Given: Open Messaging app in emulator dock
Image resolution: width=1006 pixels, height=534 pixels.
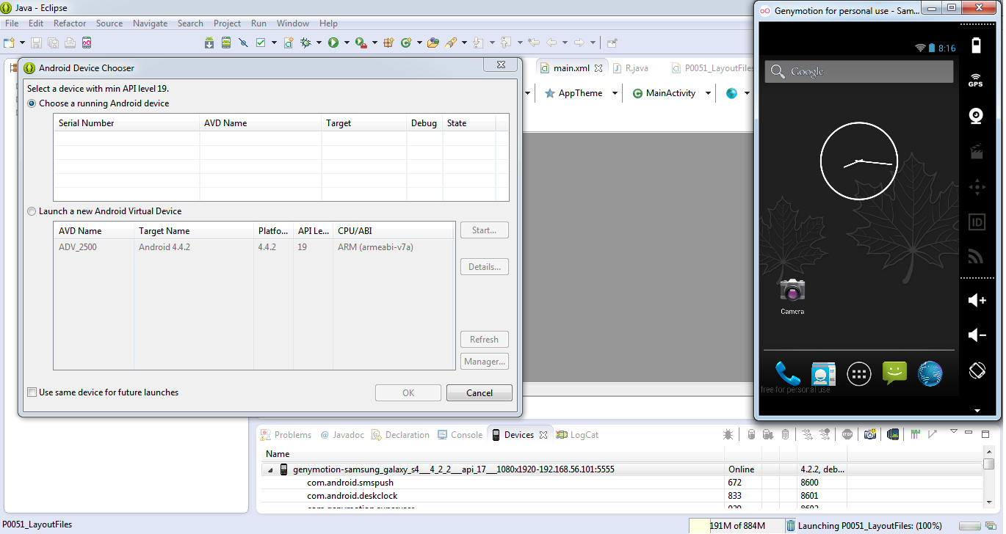Looking at the screenshot, I should (x=894, y=374).
